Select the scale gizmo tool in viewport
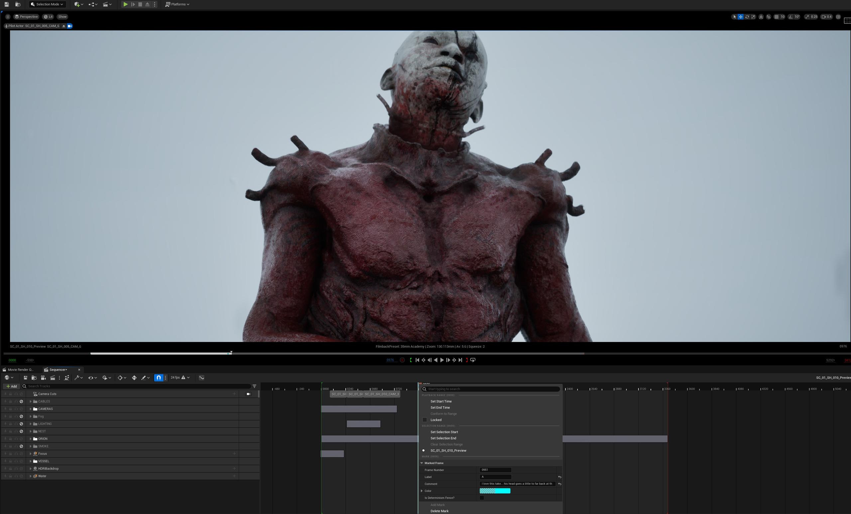Image resolution: width=851 pixels, height=514 pixels. [753, 17]
